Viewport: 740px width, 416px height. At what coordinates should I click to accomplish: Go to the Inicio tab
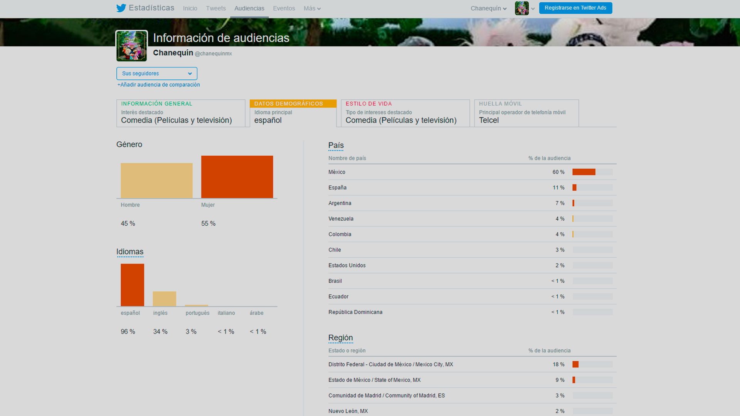[190, 8]
